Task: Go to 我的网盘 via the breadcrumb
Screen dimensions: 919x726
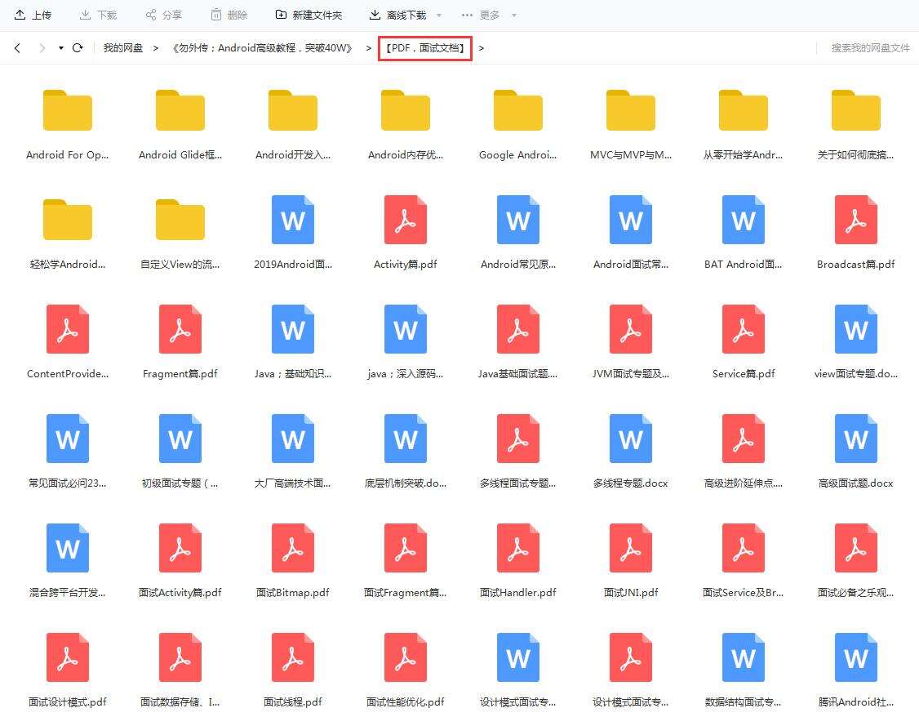Action: 123,47
